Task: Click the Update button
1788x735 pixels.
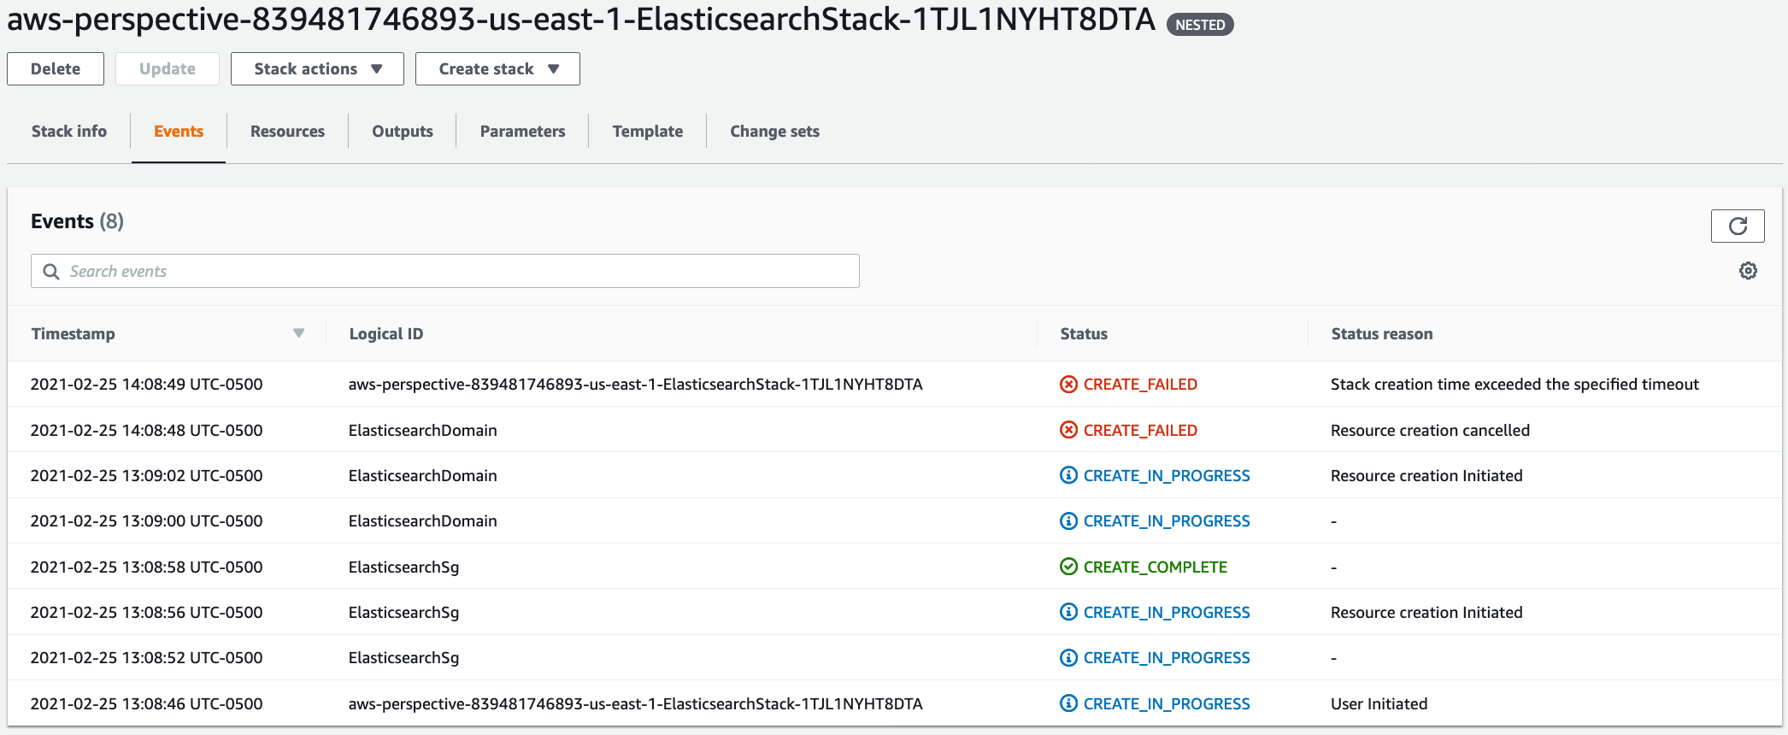Action: pos(168,68)
